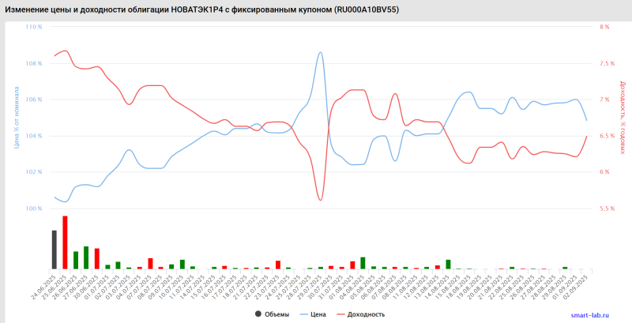
Task: Click the dark volume bar for 24.06.2025
Action: point(54,250)
